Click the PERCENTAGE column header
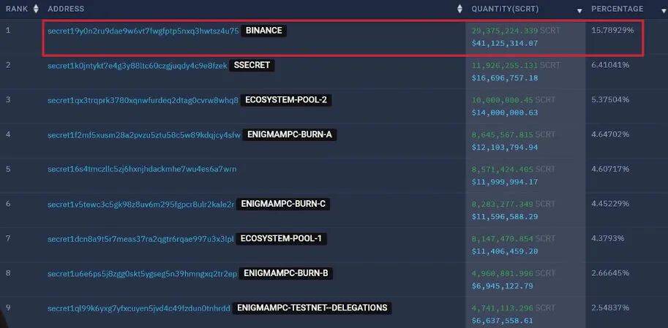This screenshot has width=668, height=328. [x=617, y=9]
